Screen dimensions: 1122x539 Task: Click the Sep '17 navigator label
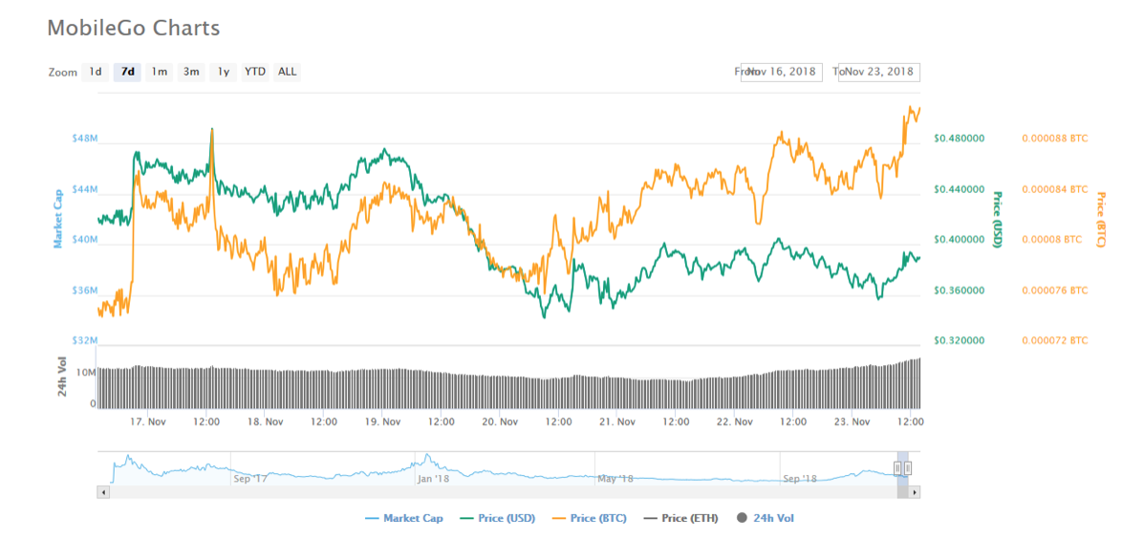[x=249, y=479]
